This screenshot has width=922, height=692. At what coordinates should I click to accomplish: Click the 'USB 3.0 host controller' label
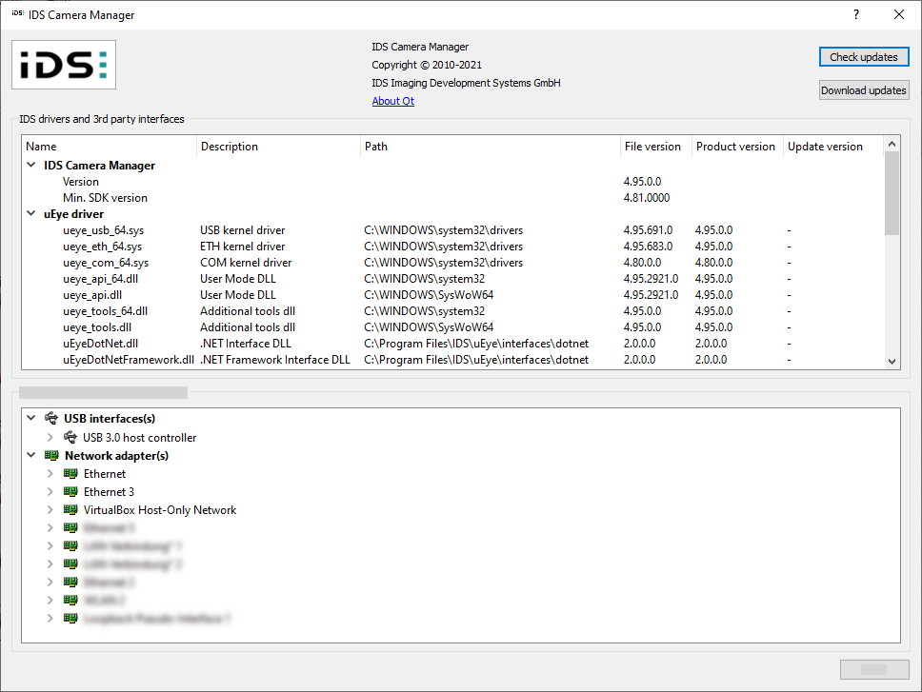139,438
